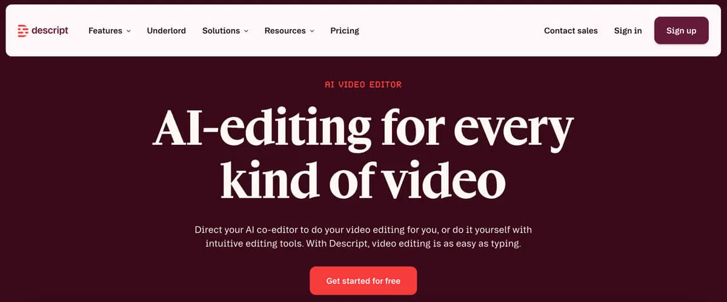Click the Get started for free button
This screenshot has height=302, width=727.
click(x=363, y=281)
